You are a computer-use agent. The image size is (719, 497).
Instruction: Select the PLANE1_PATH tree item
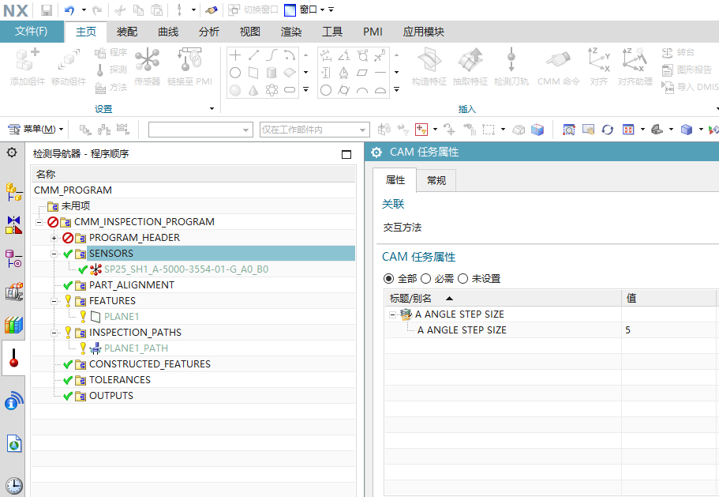(x=136, y=348)
